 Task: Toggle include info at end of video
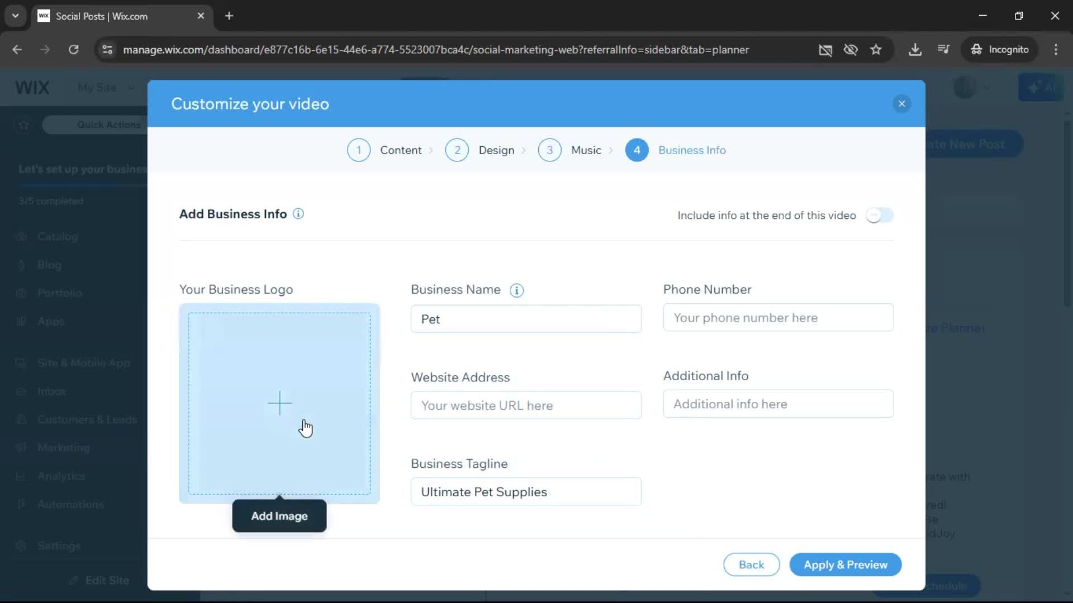click(x=880, y=216)
